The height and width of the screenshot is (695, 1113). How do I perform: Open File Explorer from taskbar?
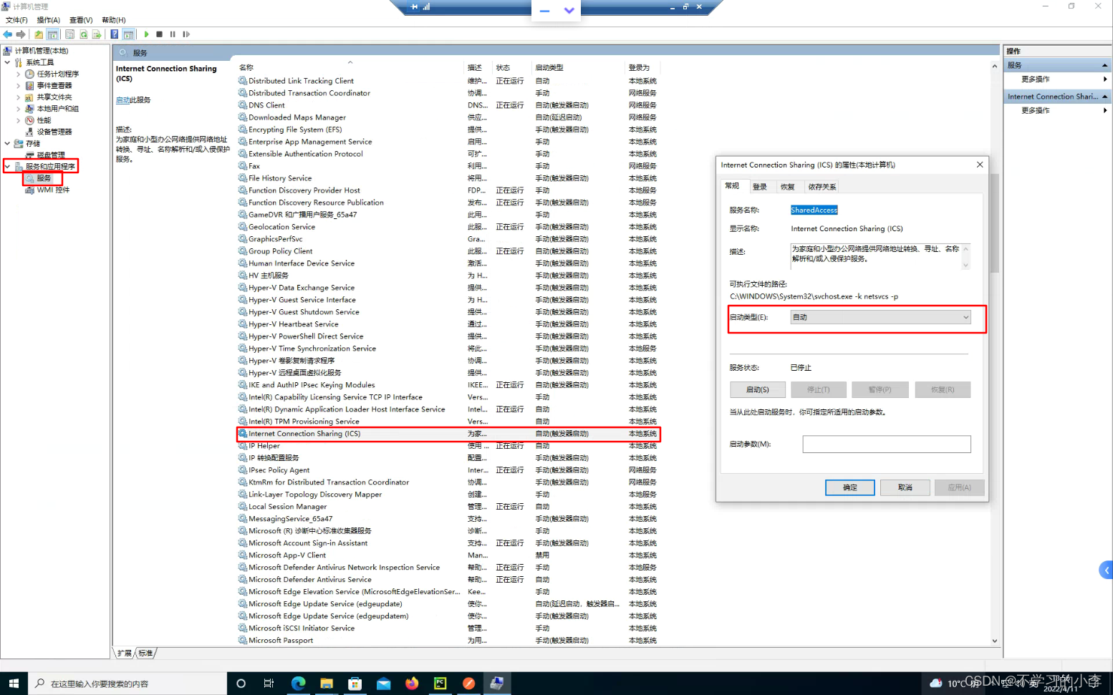click(x=327, y=684)
